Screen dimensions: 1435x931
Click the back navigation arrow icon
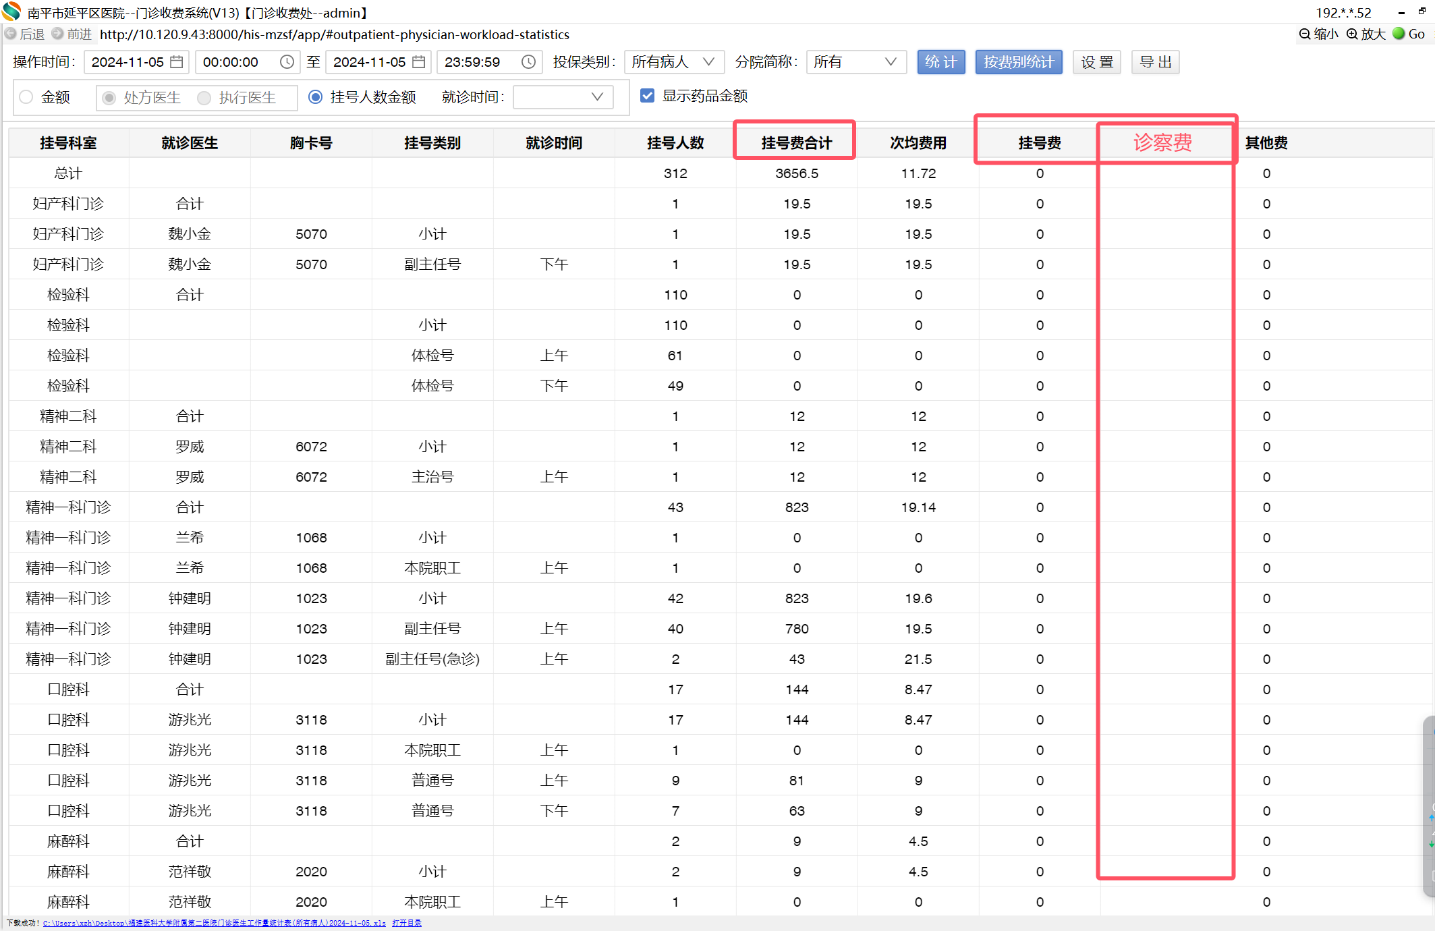pos(11,34)
